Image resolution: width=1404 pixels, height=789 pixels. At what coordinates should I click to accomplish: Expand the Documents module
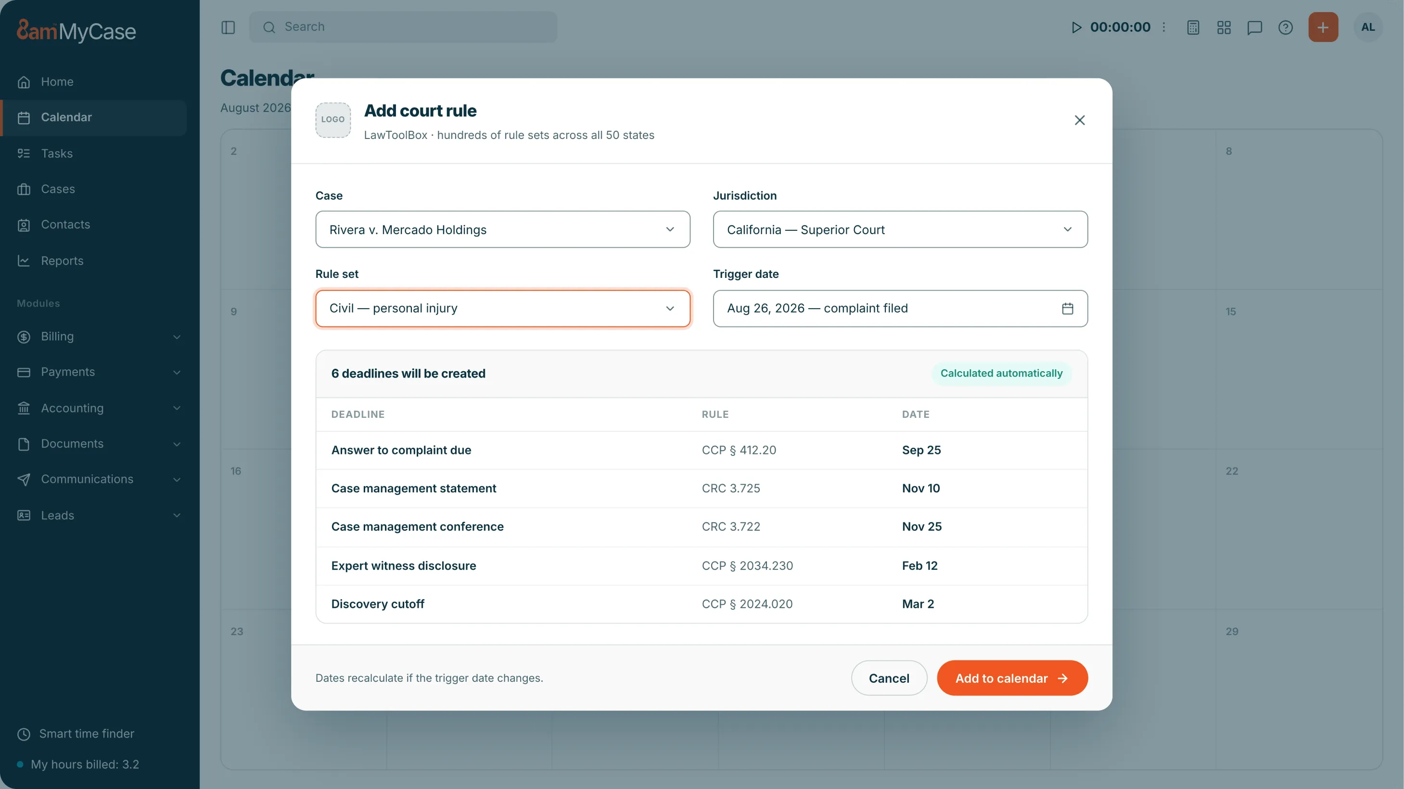[99, 444]
